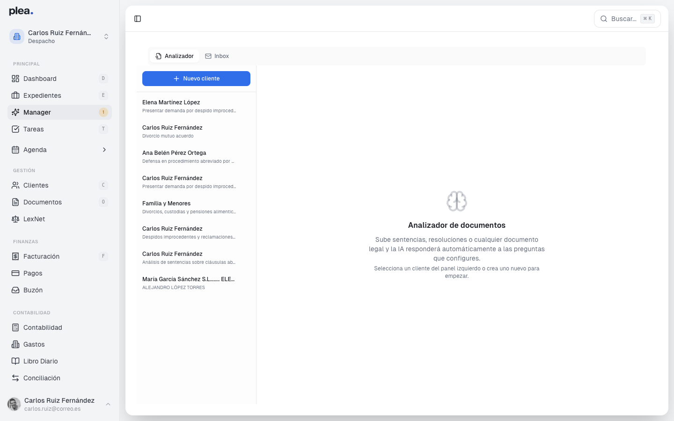Screen dimensions: 674x421
Task: Switch to the Inbox tab
Action: coord(217,56)
